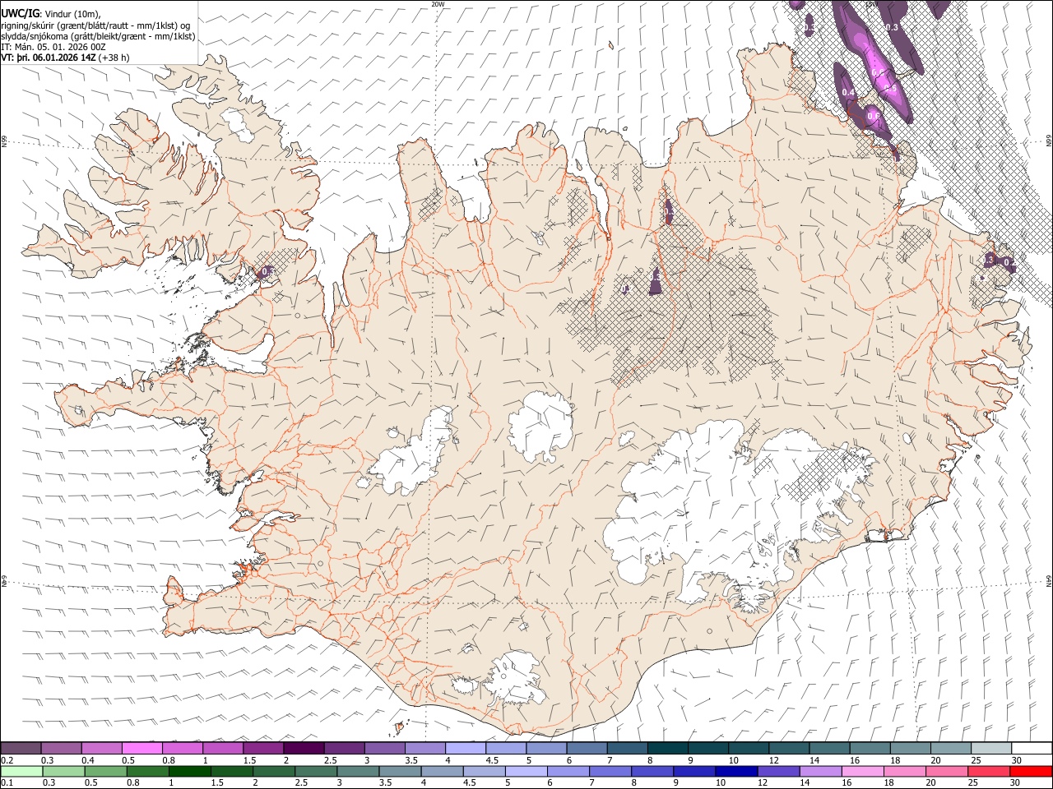Viewport: 1053px width, 789px height.
Task: Click the '64N' latitude label at the right edge
Action: pyautogui.click(x=1049, y=580)
